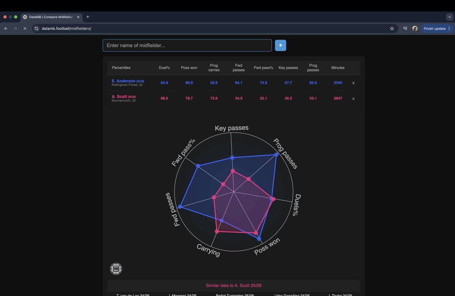Screen dimensions: 455x296
Task: Click the pink Prog passes radar point
Action: [249, 179]
